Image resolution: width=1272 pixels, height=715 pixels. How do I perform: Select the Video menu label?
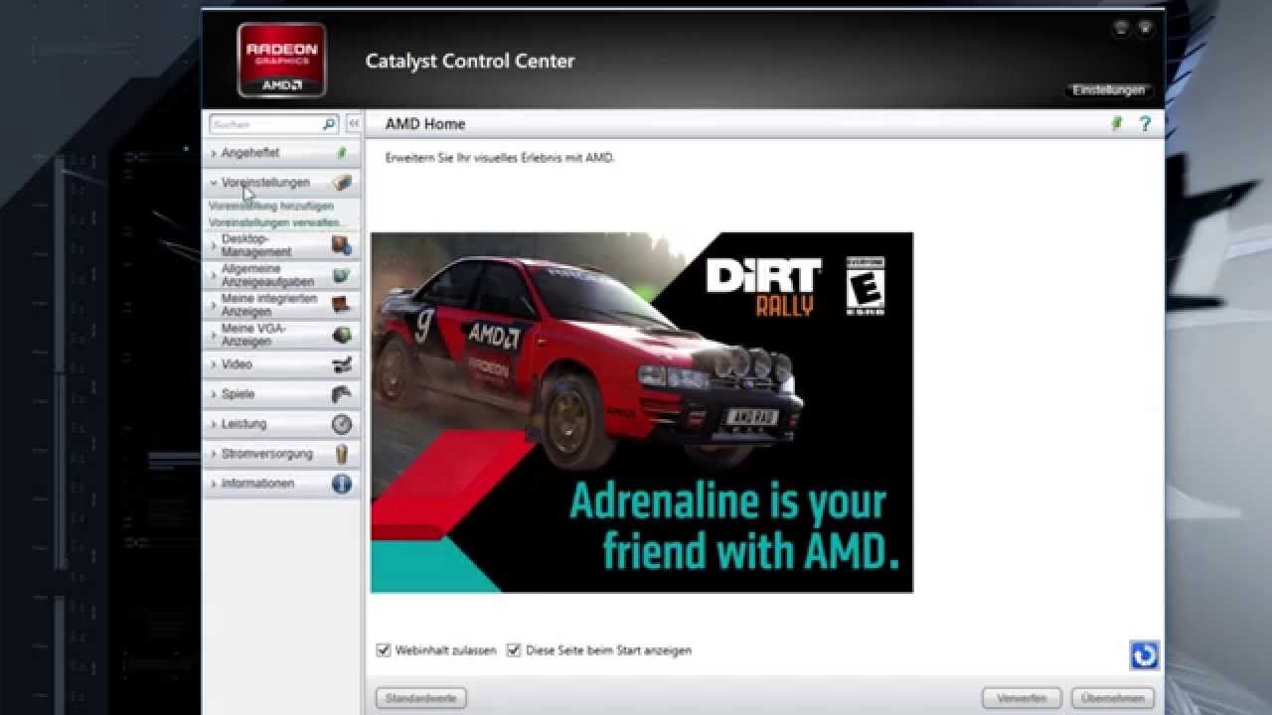237,364
